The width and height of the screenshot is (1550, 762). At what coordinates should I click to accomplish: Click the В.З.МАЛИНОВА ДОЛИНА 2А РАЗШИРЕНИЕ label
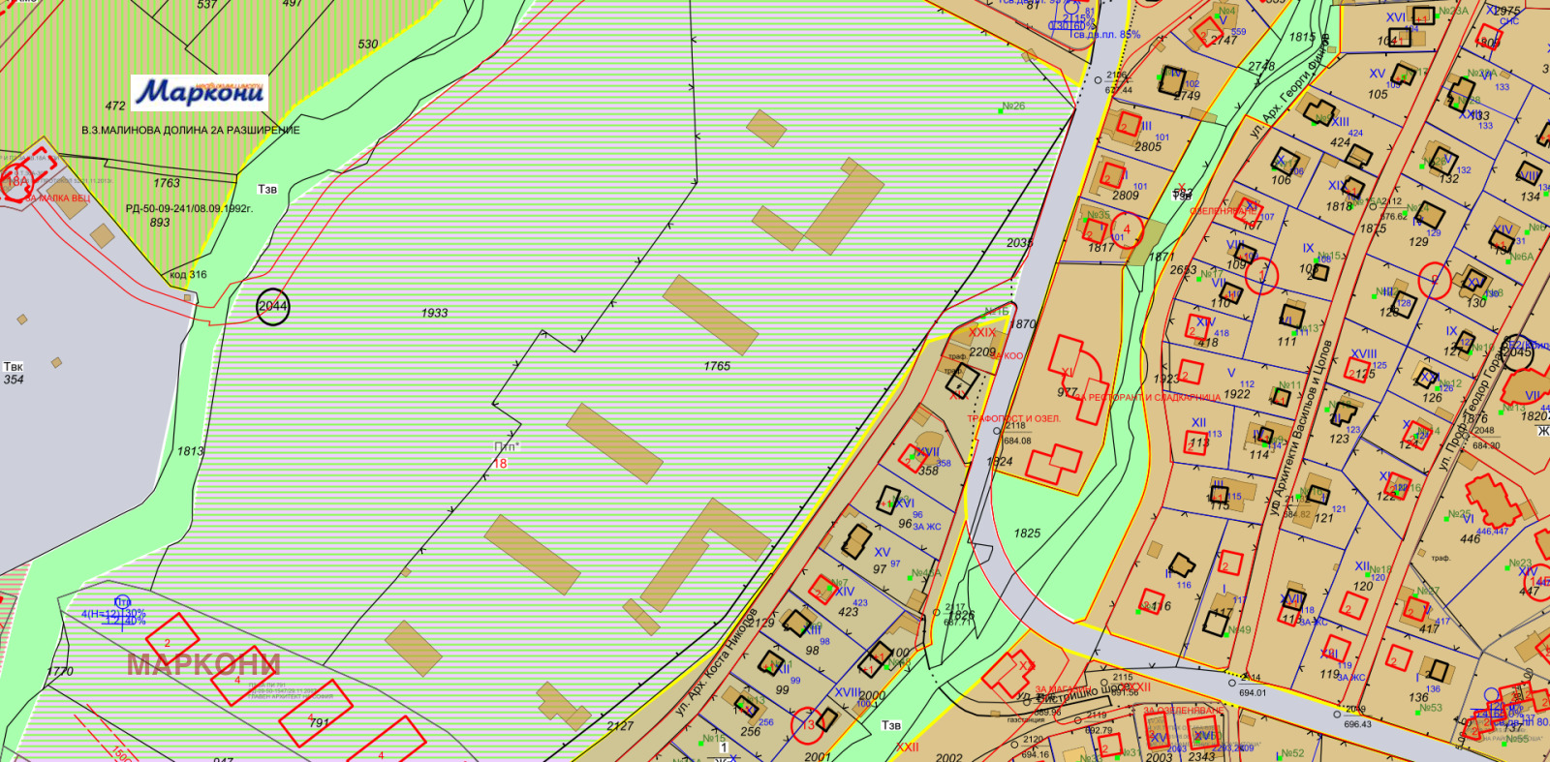coord(191,130)
